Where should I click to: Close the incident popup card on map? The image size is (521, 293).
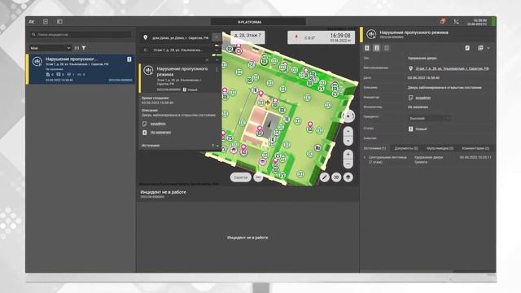(x=207, y=60)
